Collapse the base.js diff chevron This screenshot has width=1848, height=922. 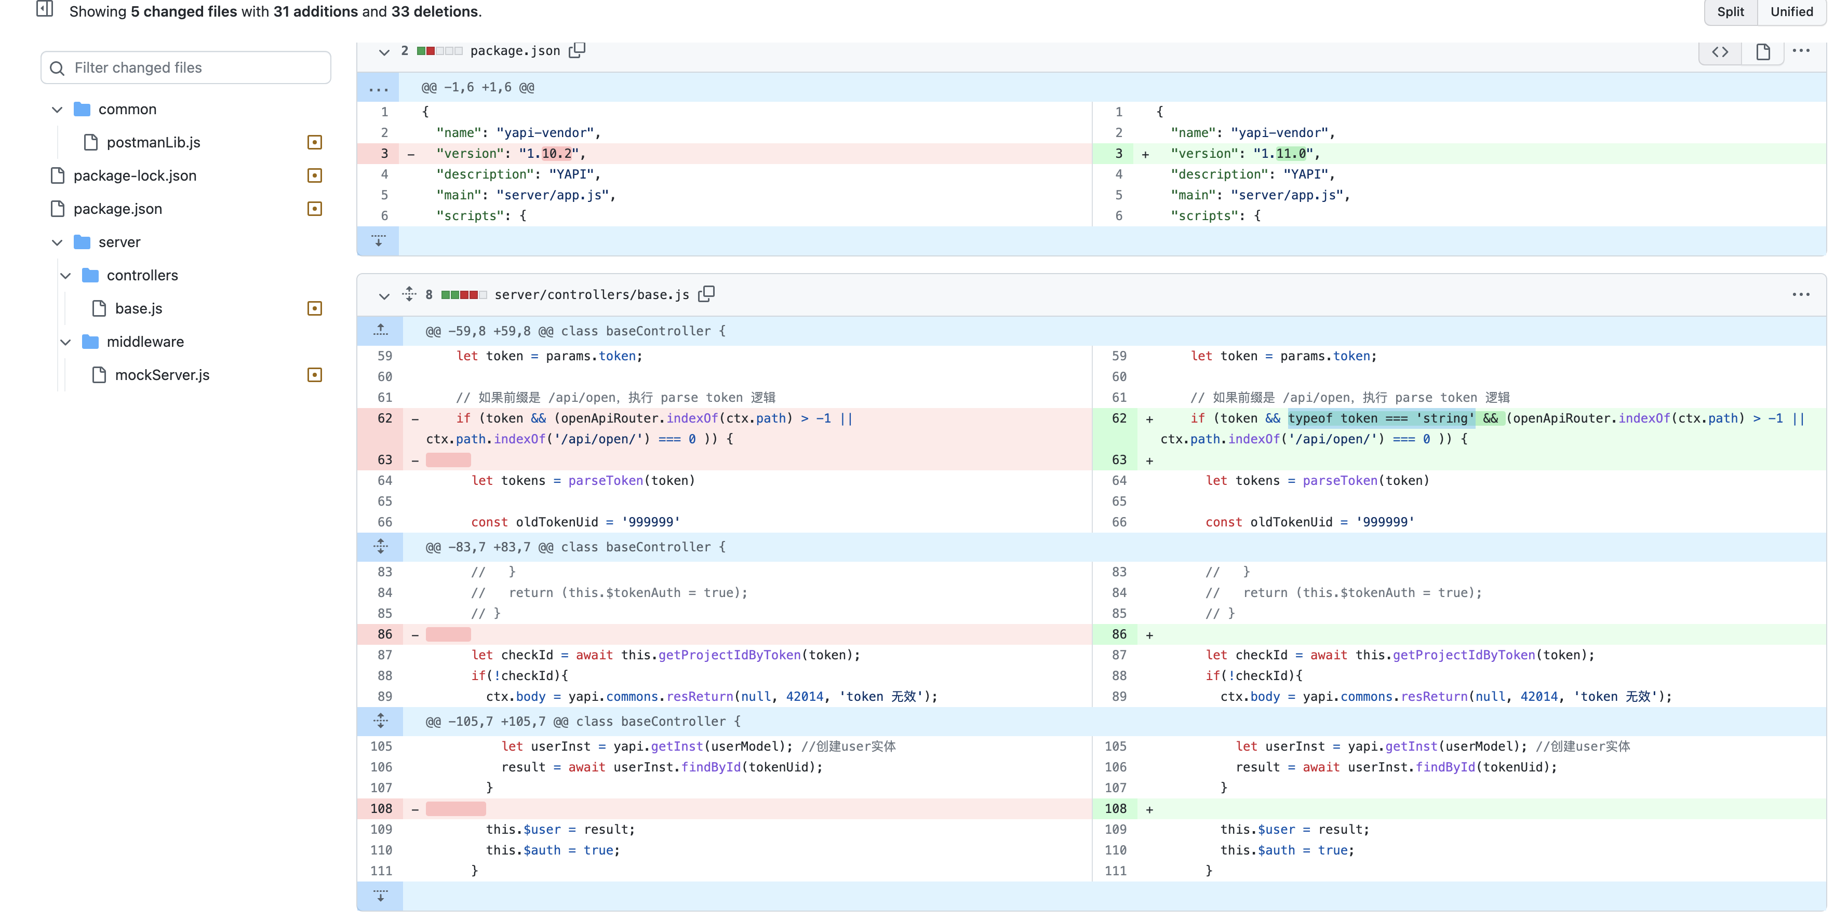384,295
